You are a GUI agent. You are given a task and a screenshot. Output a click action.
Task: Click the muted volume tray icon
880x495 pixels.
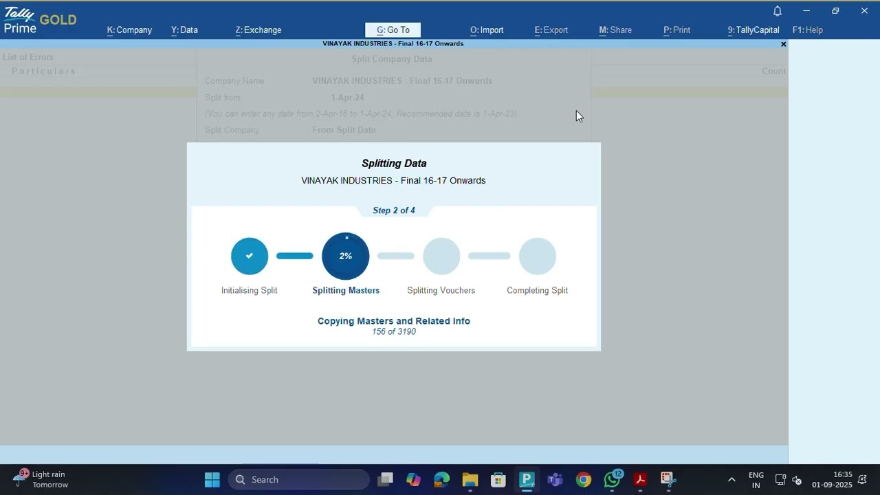(797, 480)
